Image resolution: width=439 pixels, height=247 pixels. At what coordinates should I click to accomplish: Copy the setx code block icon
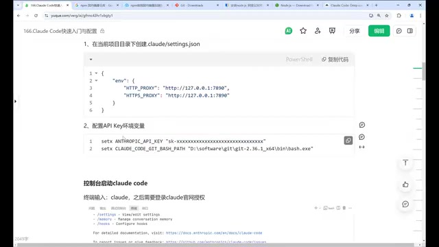[x=348, y=141]
